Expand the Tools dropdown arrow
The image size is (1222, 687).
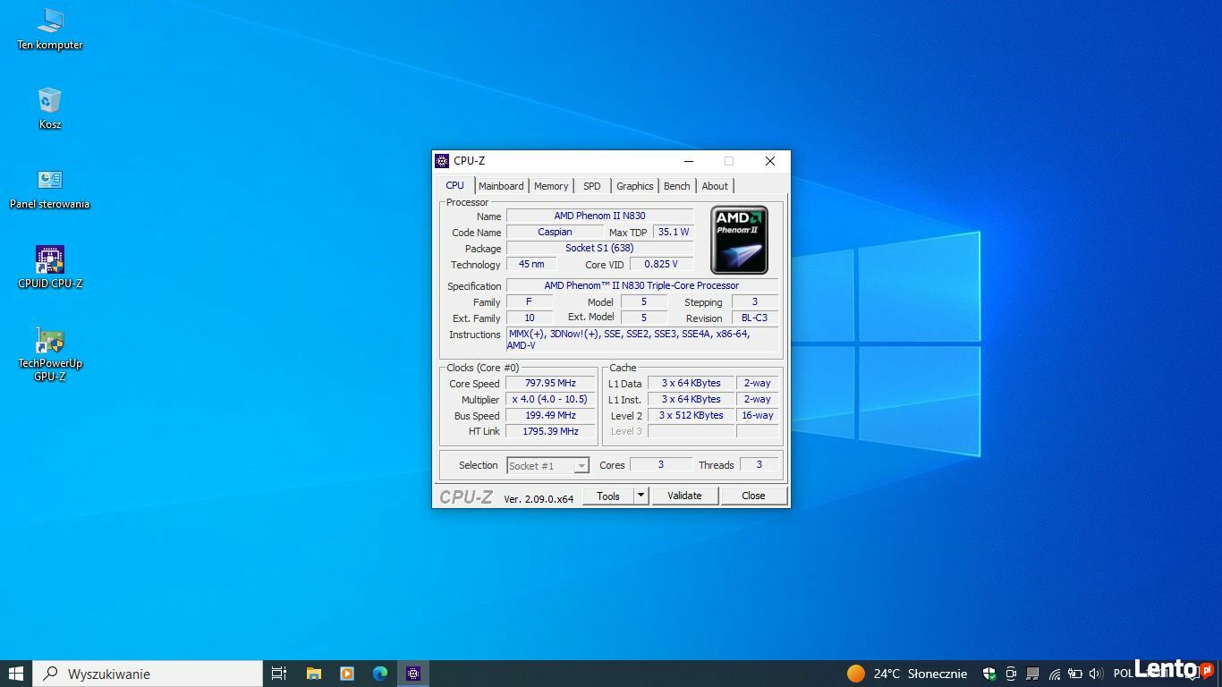[641, 496]
